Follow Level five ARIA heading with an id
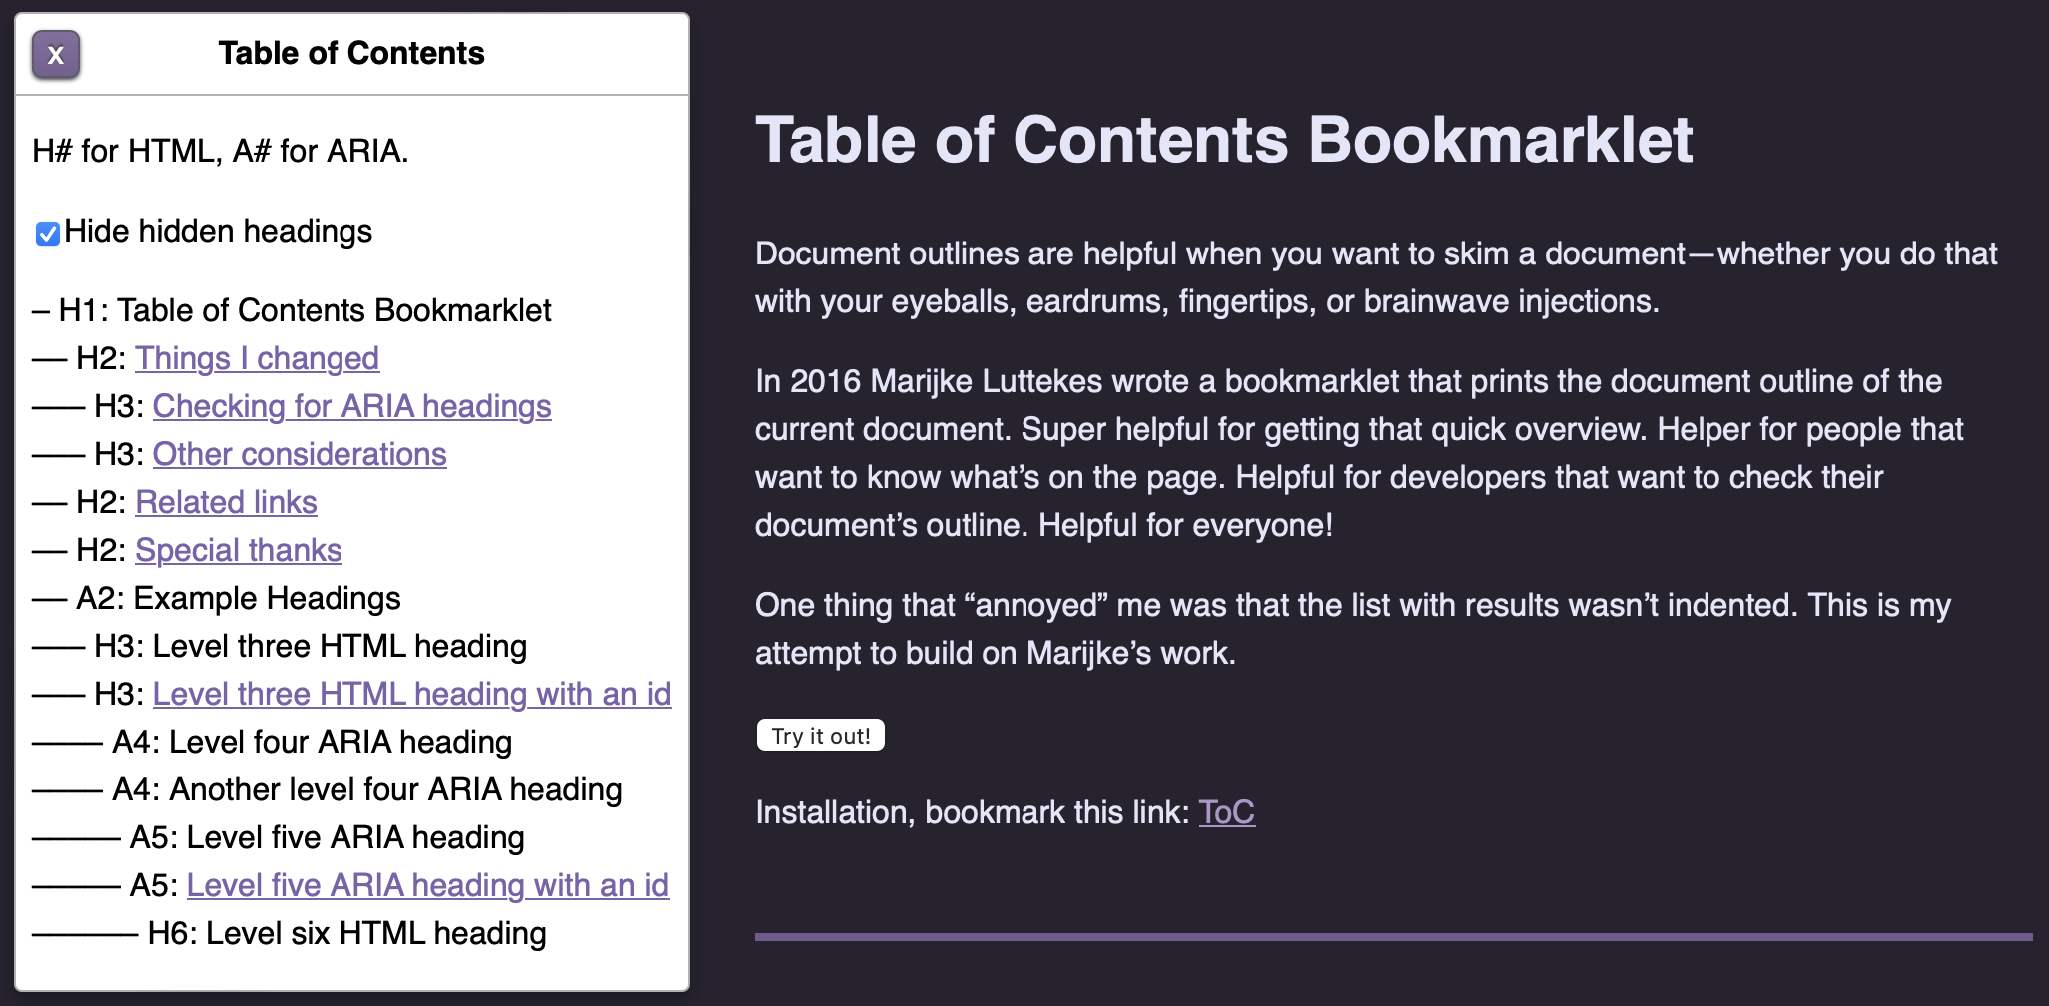Screen dimensions: 2049x1006 tap(426, 885)
